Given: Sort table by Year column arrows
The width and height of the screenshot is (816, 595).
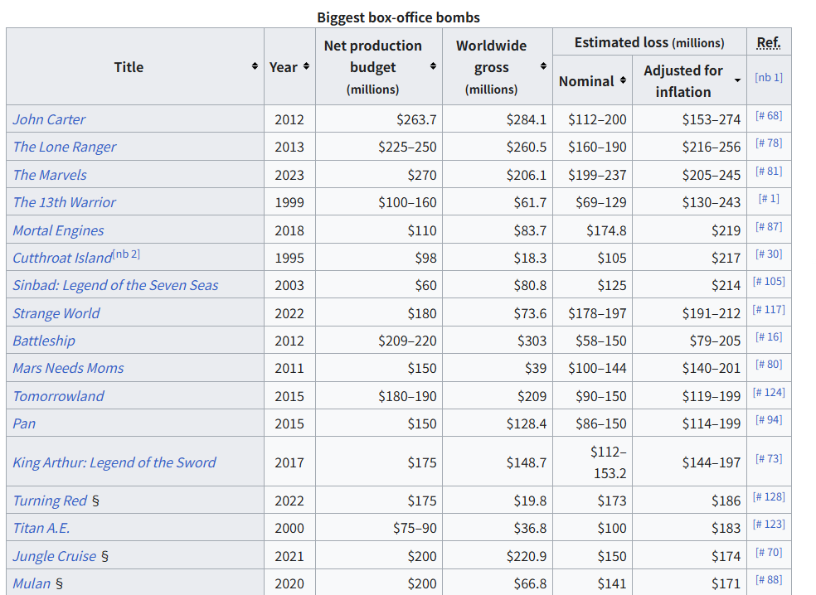Looking at the screenshot, I should (307, 66).
